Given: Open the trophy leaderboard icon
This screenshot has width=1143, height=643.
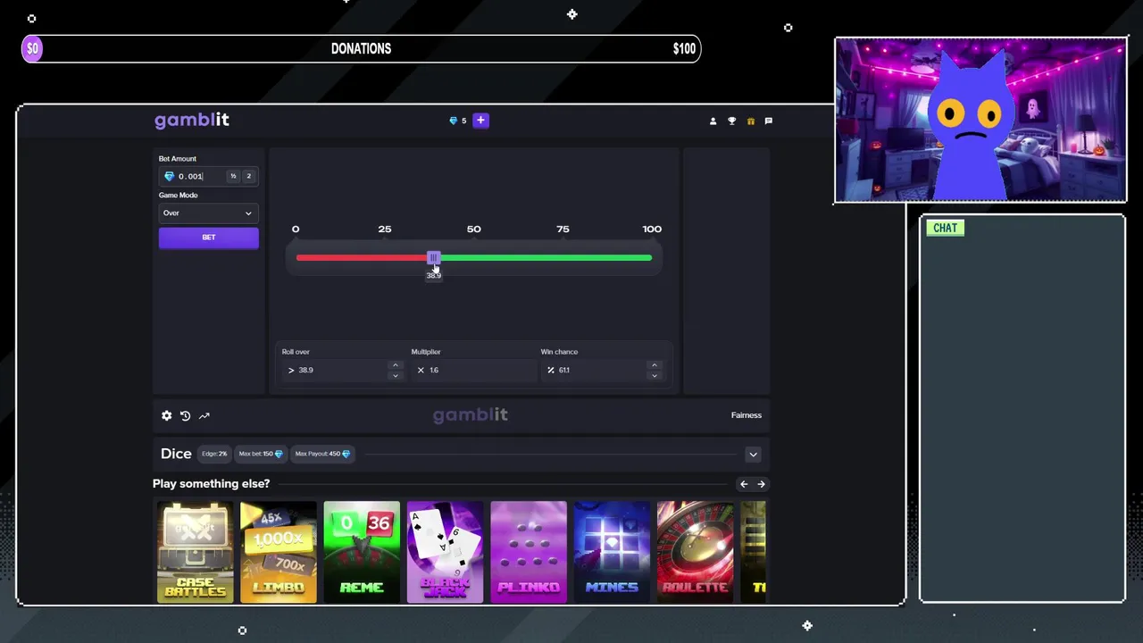Looking at the screenshot, I should pos(731,121).
